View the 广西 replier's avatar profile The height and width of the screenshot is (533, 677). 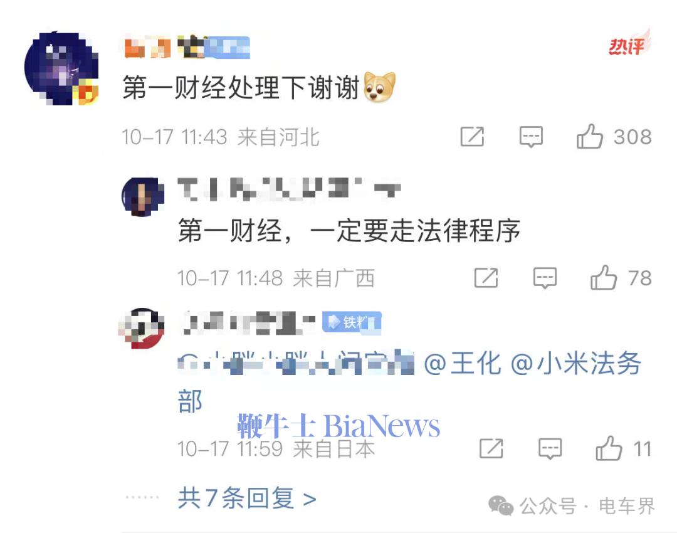[x=143, y=196]
